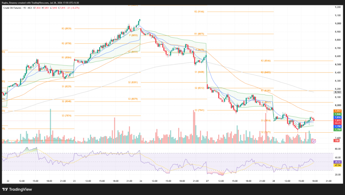Click the date label 24 on time axis

coord(141,181)
